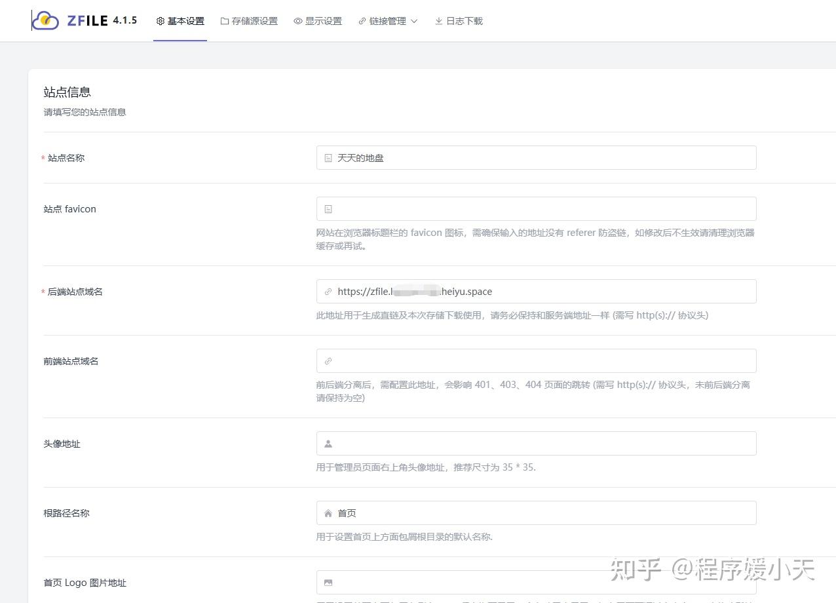Click the 后端站点域名 field label
This screenshot has width=836, height=603.
tap(75, 292)
